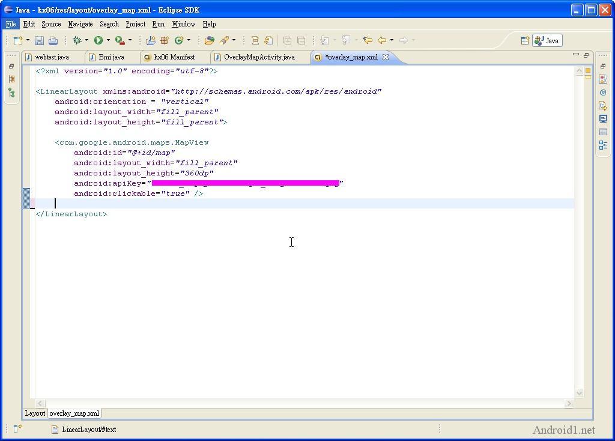The width and height of the screenshot is (615, 441).
Task: Restore the left fast view stack
Action: [11, 66]
